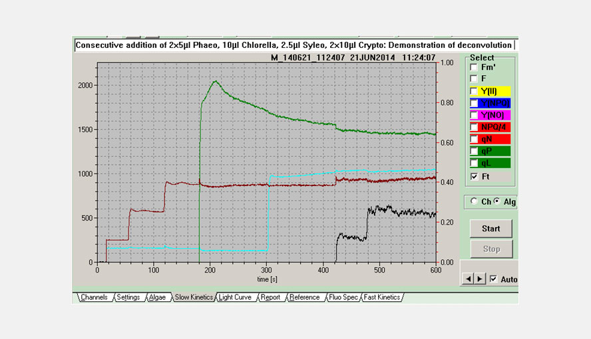Tick the qL checkbox

(x=474, y=164)
